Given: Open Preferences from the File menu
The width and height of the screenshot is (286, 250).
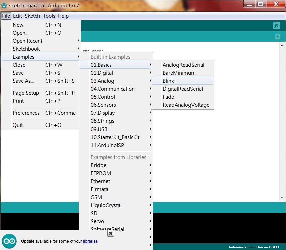Looking at the screenshot, I should click(40, 113).
